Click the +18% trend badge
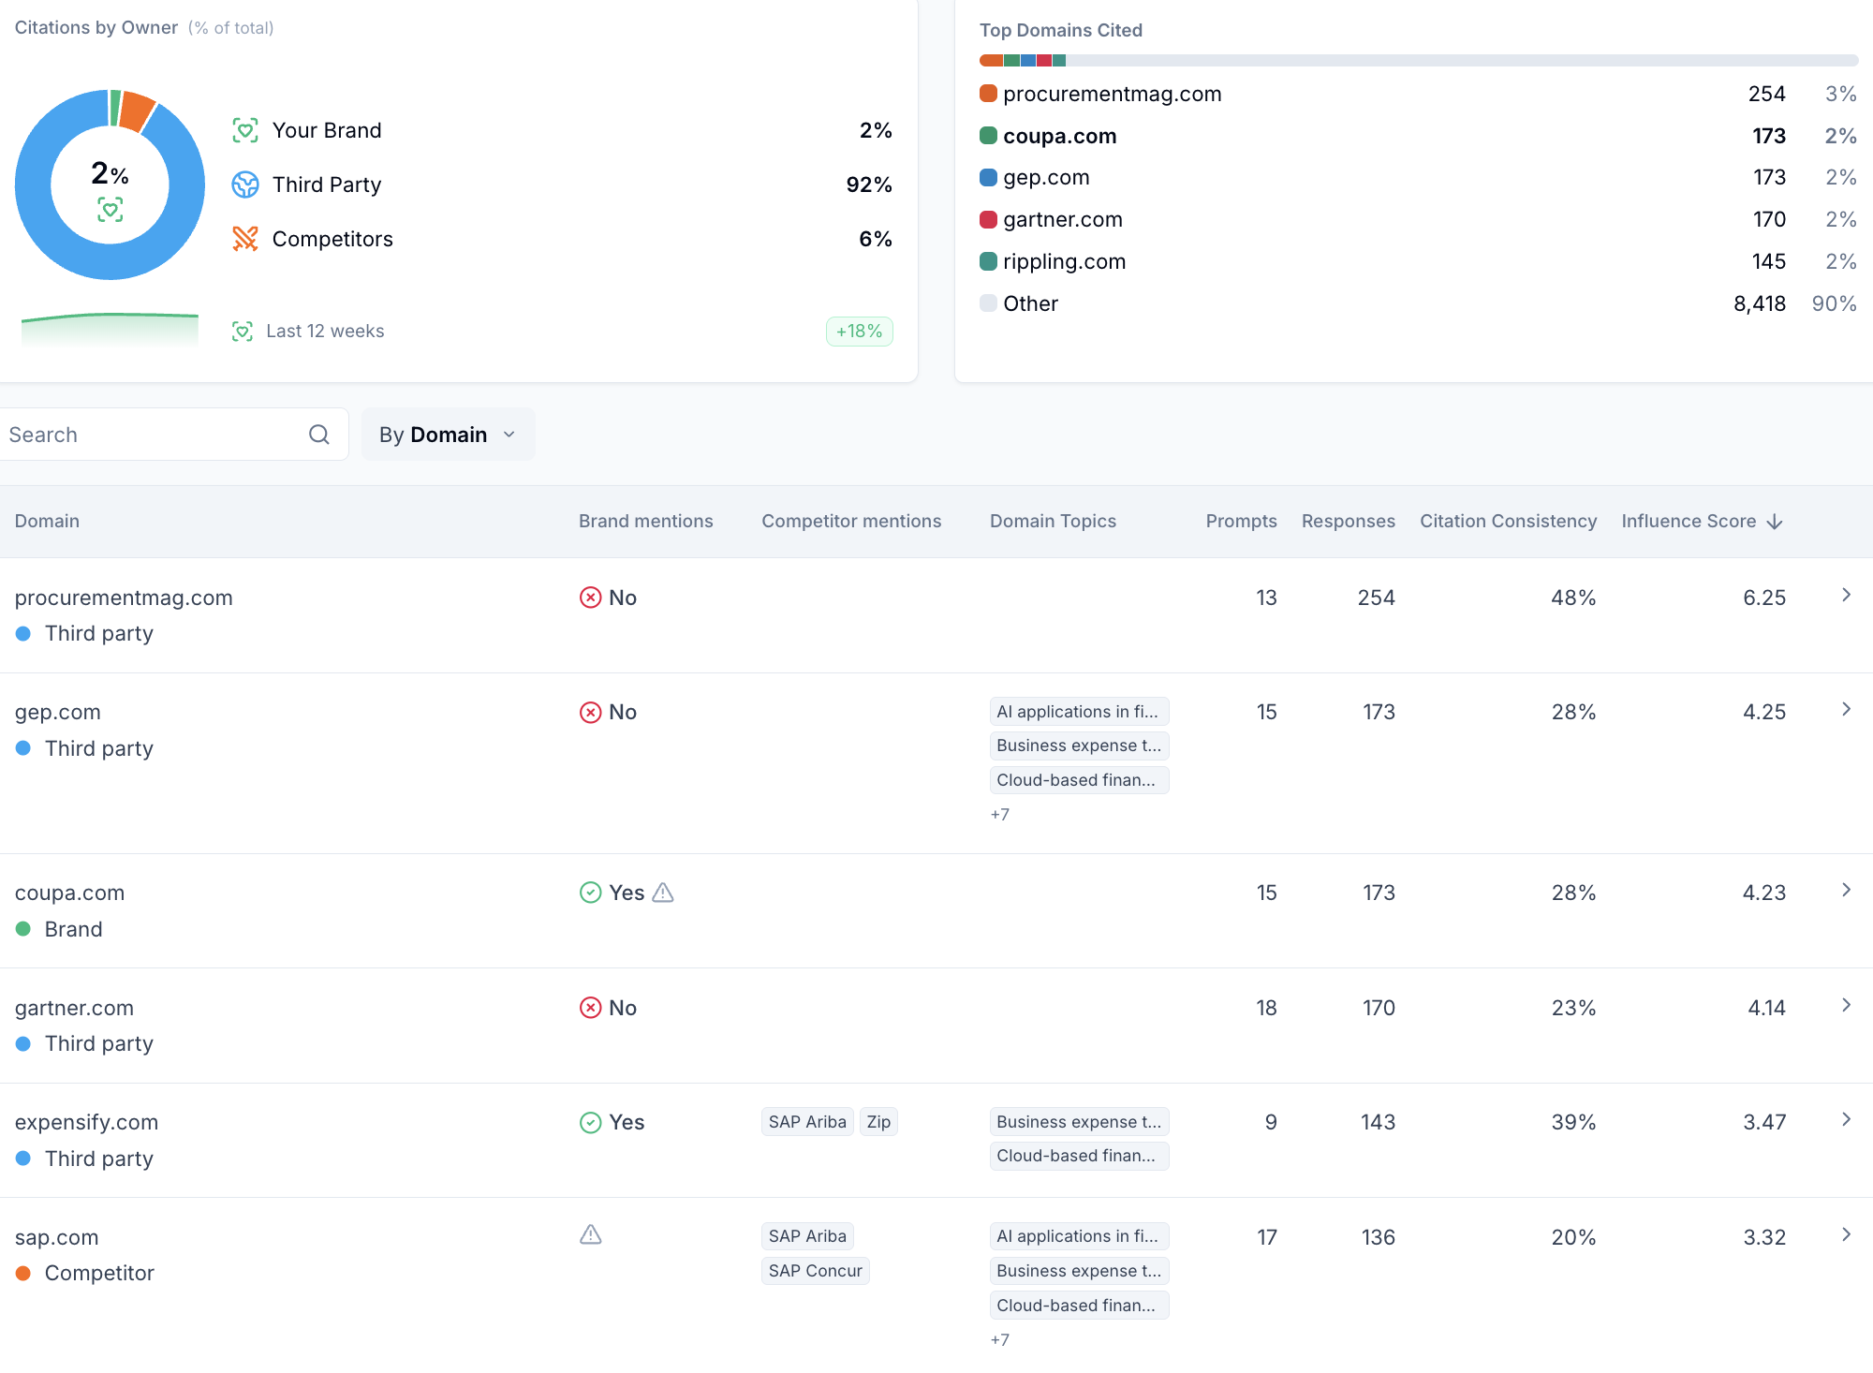 click(x=859, y=331)
